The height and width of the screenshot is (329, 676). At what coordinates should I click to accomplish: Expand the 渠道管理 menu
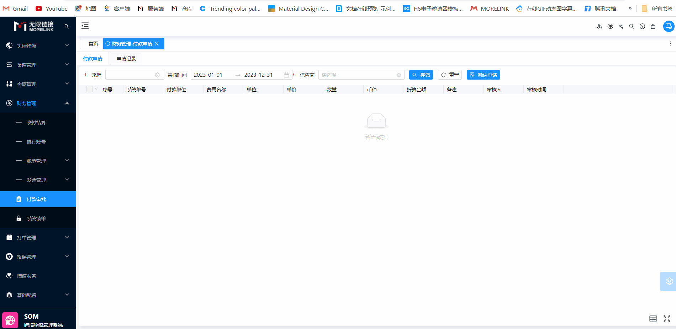coord(38,65)
